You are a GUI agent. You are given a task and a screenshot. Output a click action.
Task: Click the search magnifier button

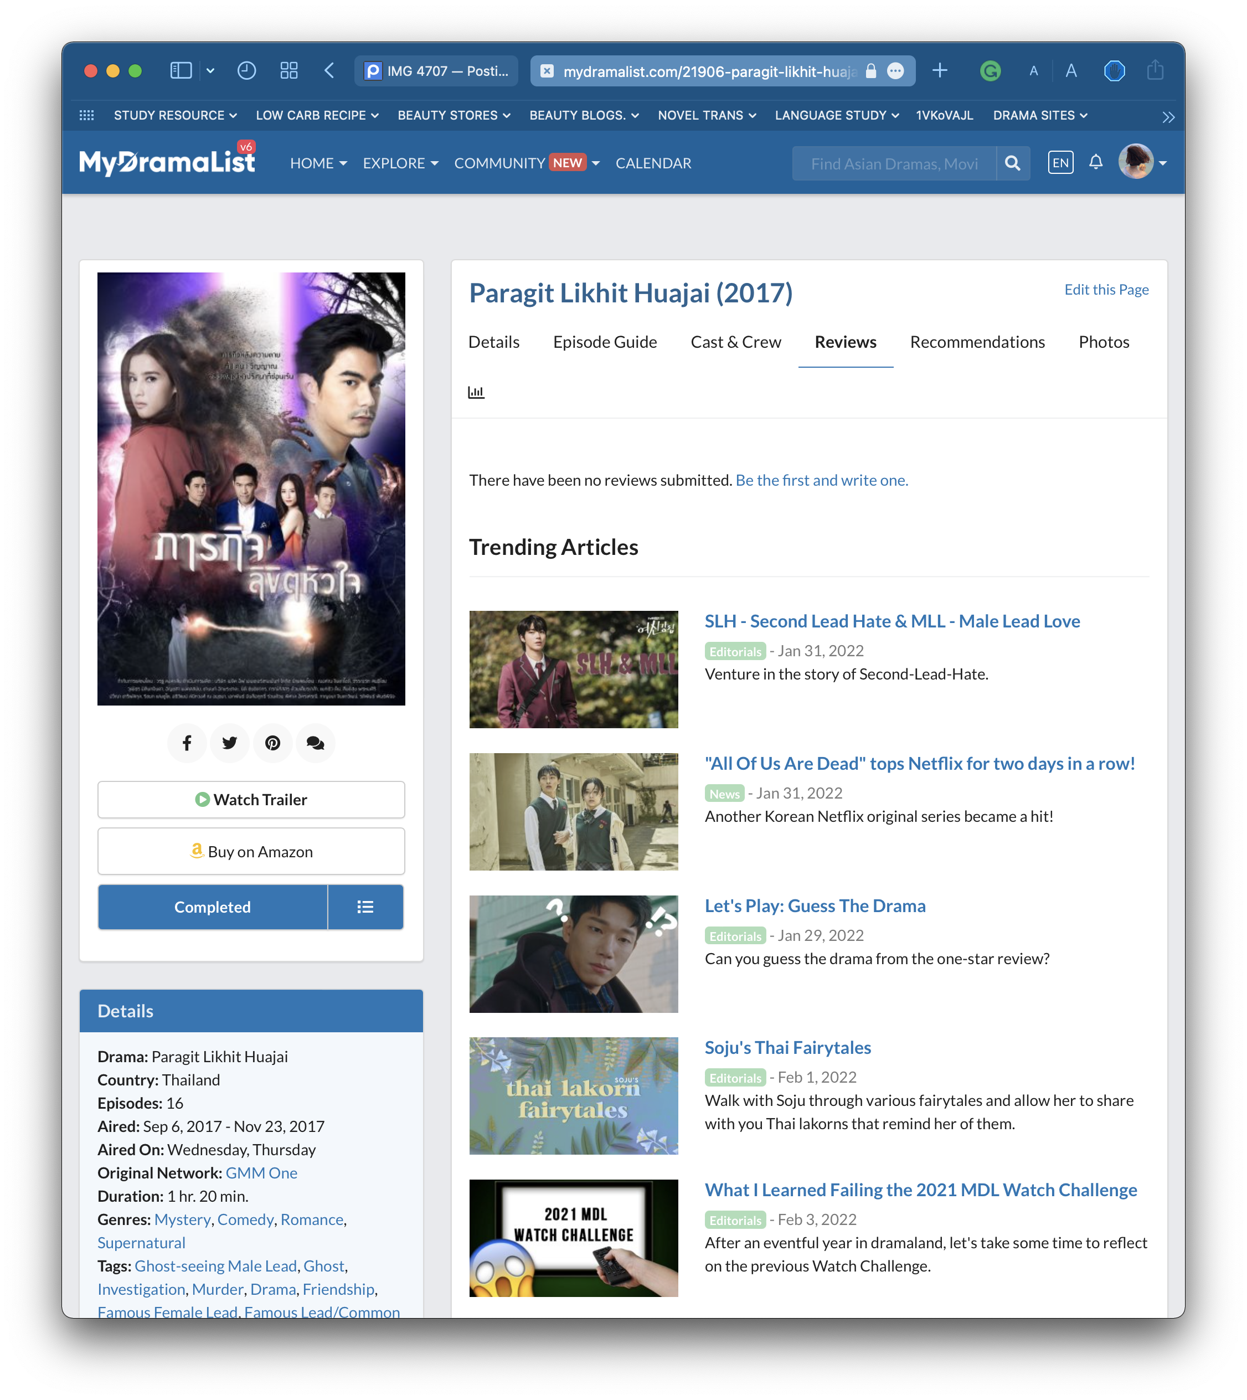tap(1013, 163)
